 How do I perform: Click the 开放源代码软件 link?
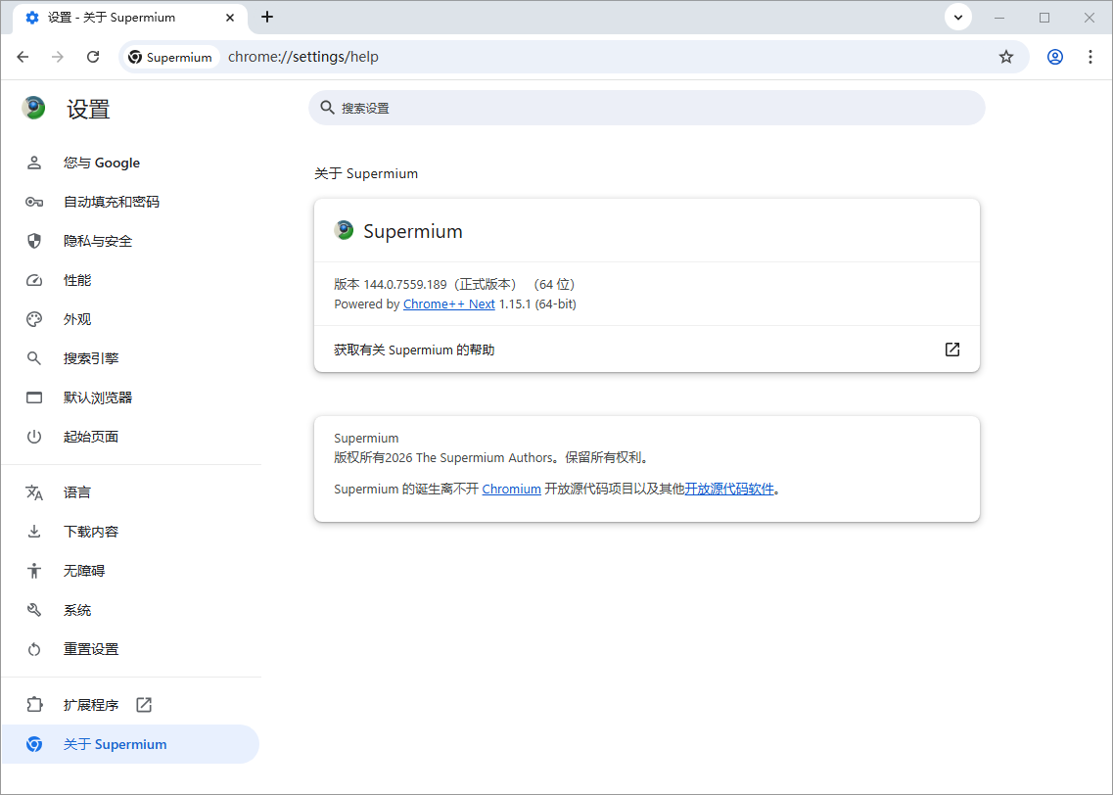tap(729, 489)
